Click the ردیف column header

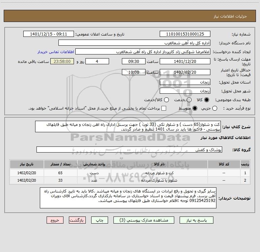point(245,164)
